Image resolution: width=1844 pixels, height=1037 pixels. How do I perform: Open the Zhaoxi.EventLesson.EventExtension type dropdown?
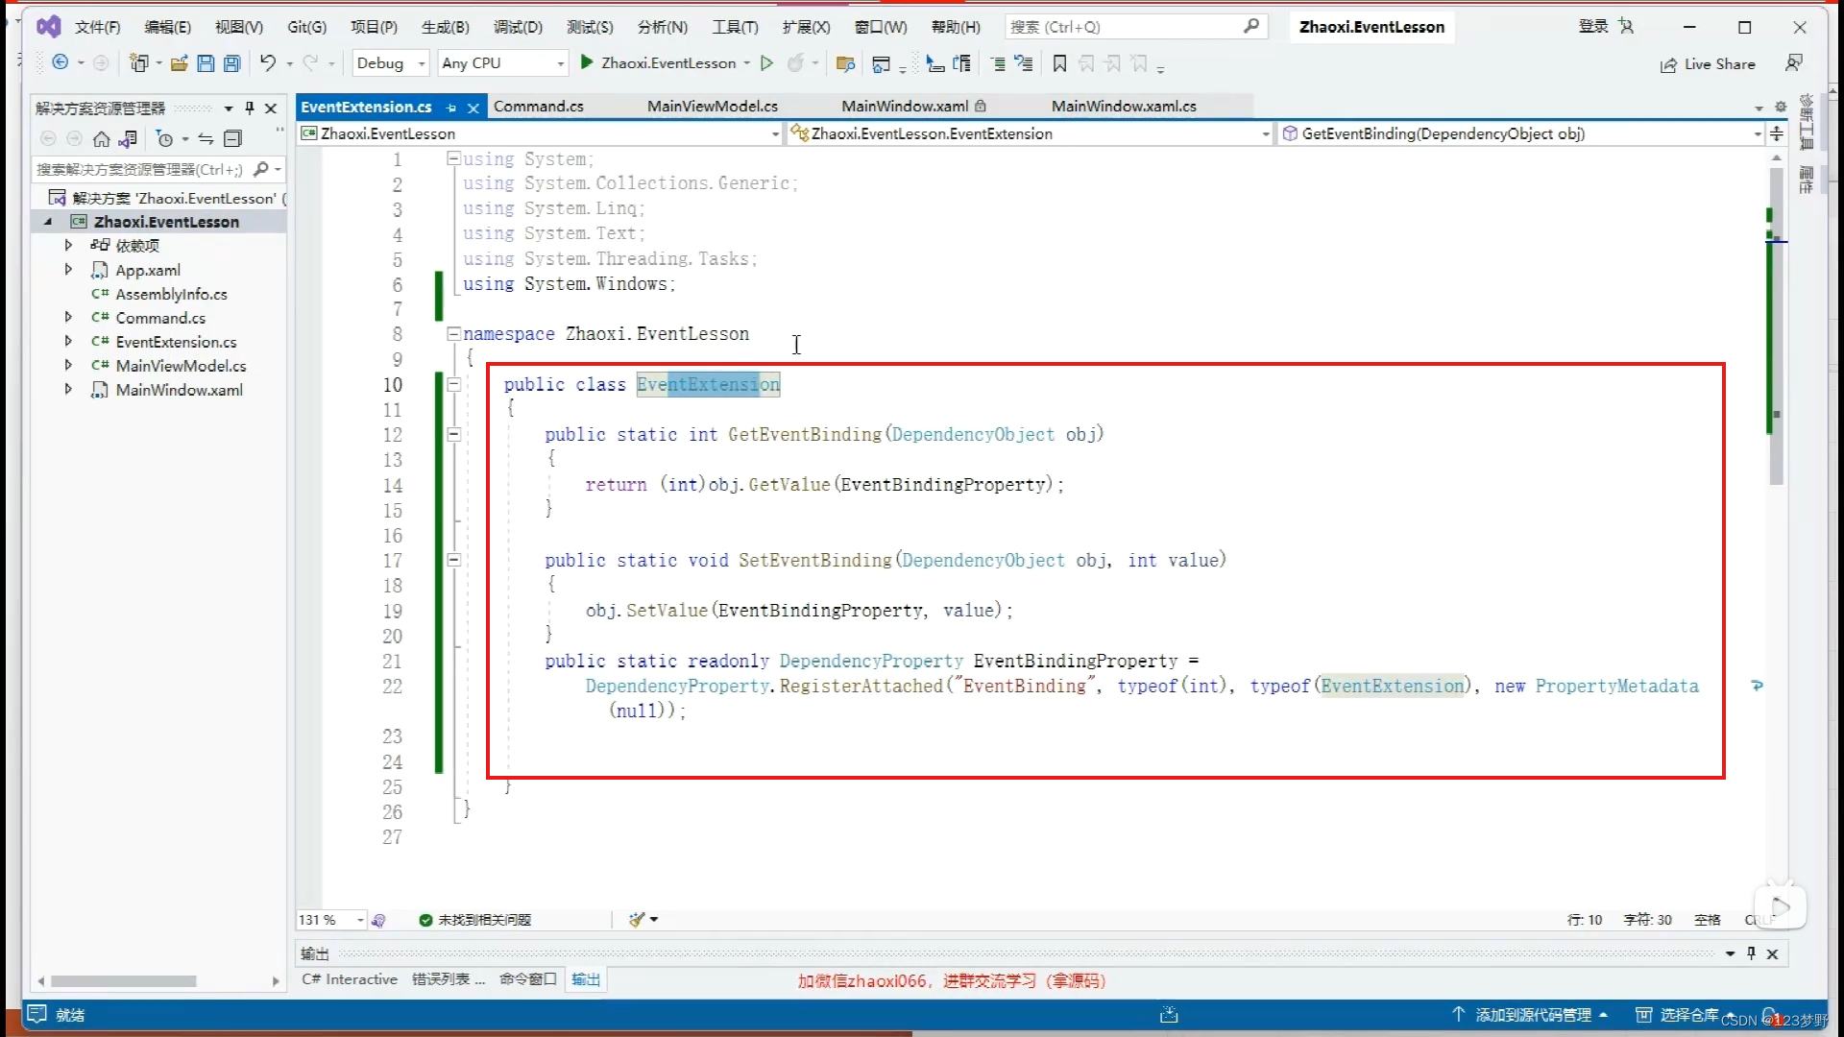[1030, 133]
